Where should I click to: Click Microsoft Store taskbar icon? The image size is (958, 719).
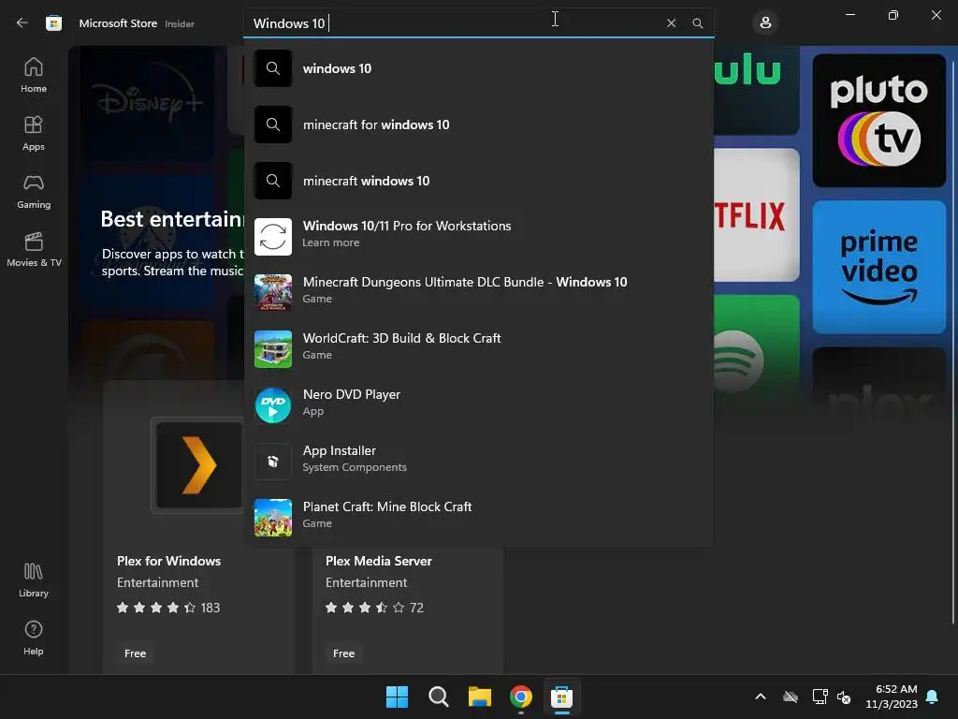click(x=561, y=697)
